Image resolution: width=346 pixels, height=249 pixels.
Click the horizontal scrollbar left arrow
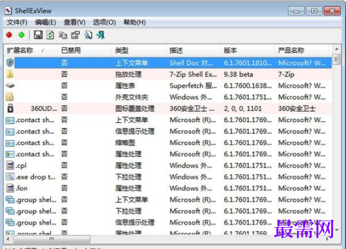click(x=8, y=239)
